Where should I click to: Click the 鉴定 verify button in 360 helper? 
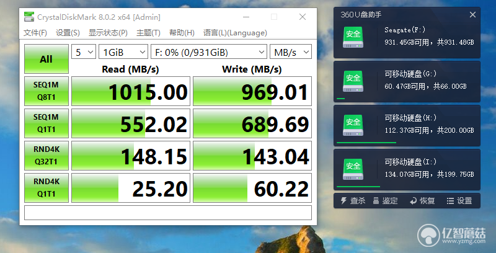pos(385,201)
